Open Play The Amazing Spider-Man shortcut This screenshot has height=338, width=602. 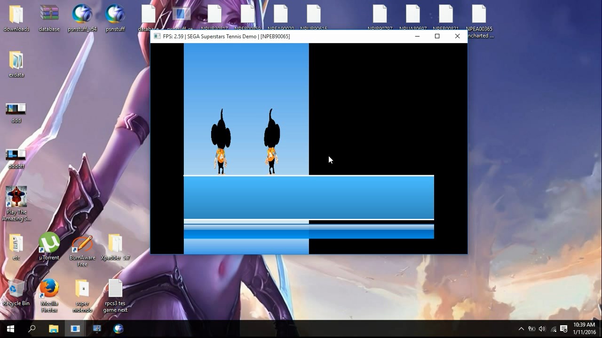click(16, 197)
